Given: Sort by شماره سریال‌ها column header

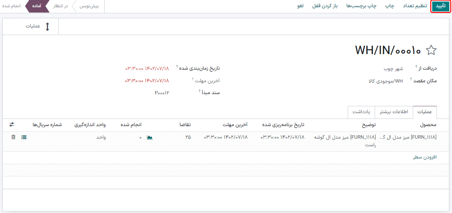Looking at the screenshot, I should (x=47, y=125).
